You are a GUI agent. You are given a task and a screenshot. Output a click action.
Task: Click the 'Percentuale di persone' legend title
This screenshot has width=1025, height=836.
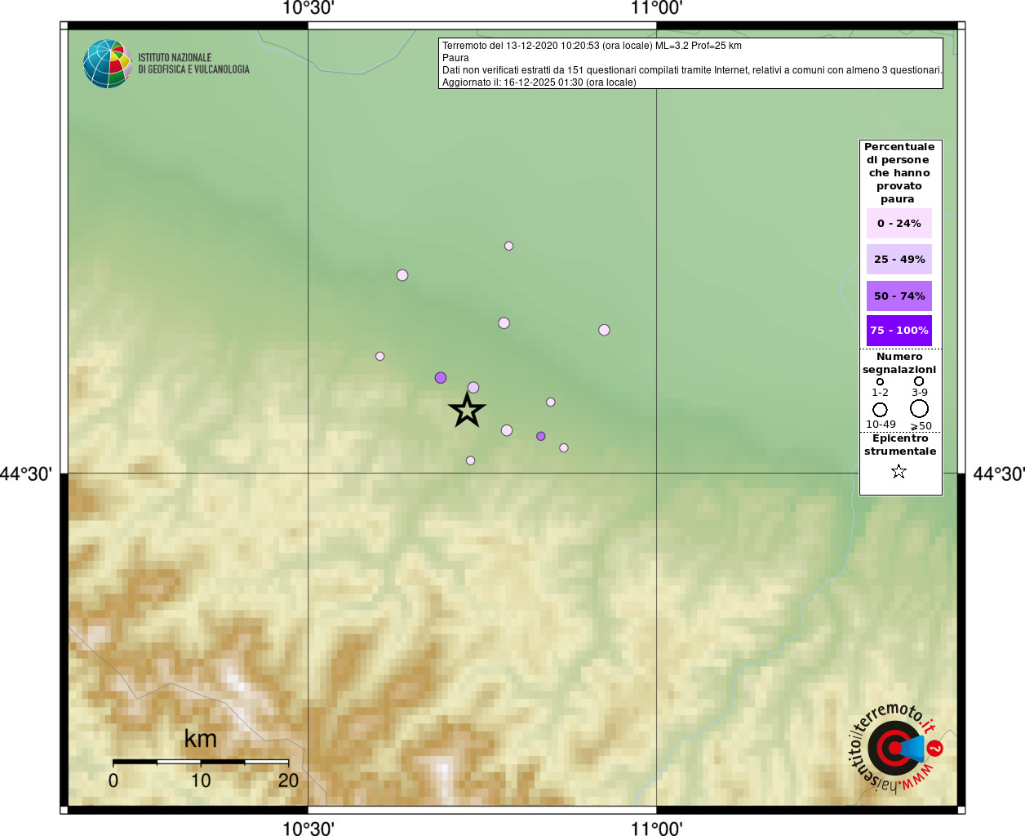pyautogui.click(x=899, y=173)
